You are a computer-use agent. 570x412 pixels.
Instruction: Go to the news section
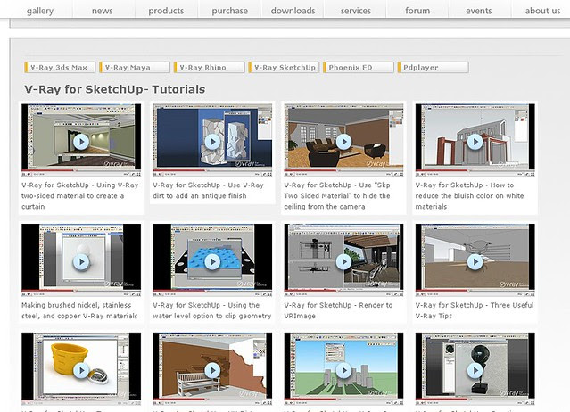point(103,11)
